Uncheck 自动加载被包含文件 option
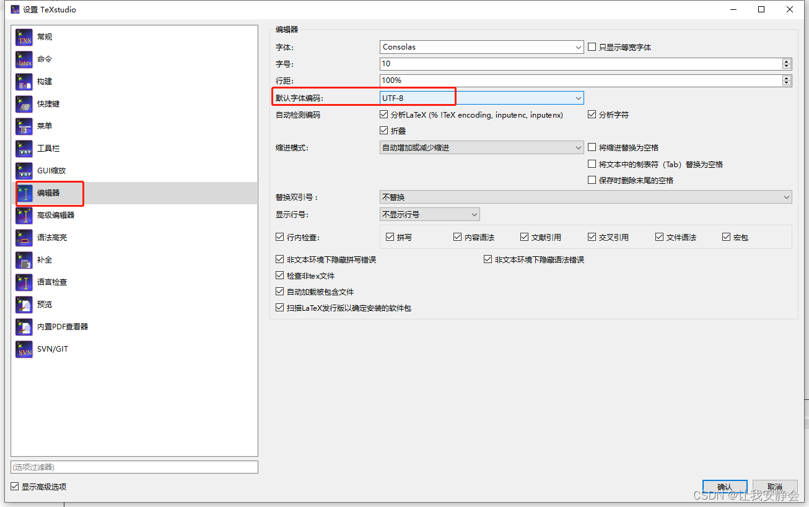Screen dimensions: 809x507 [279, 292]
